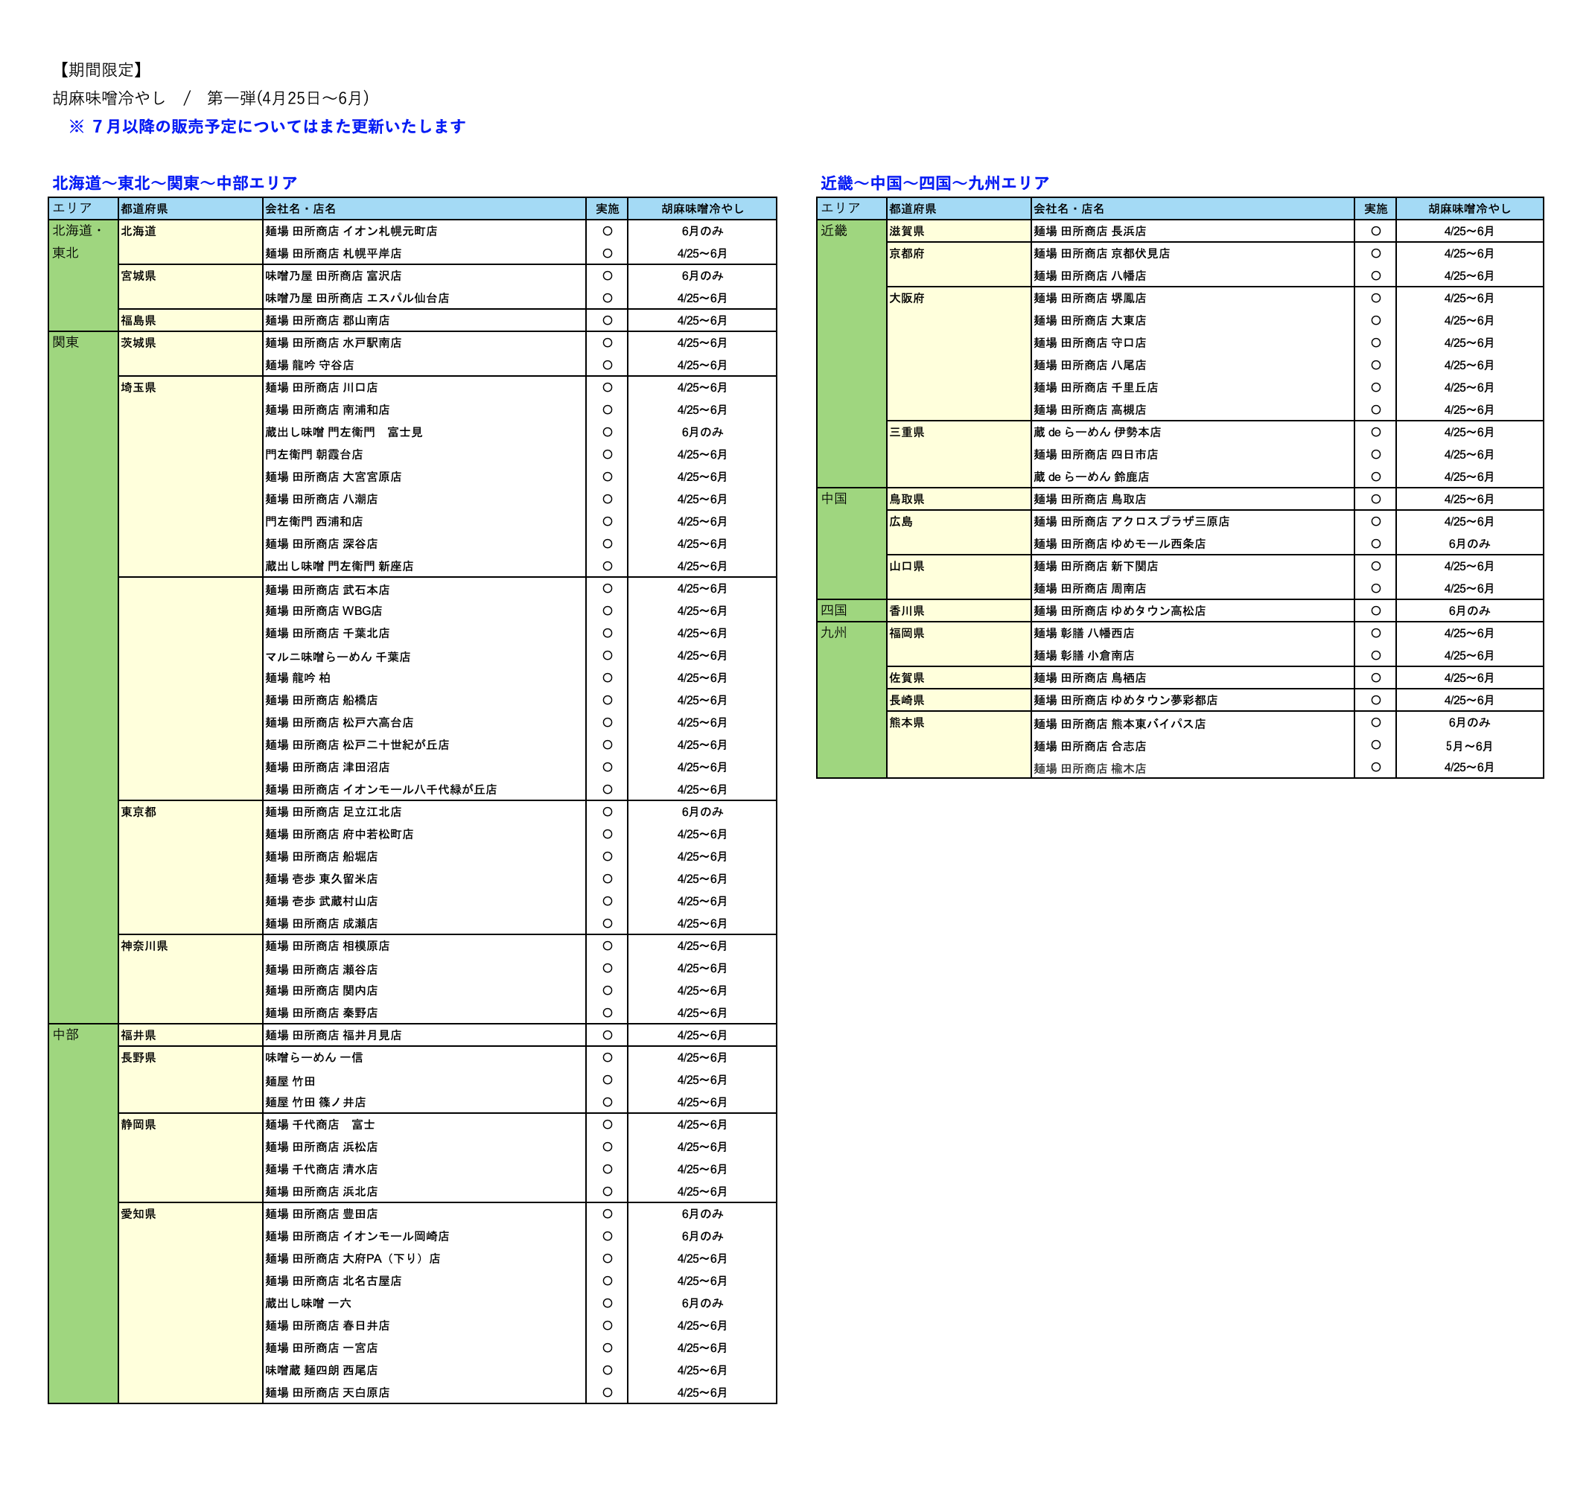Click 麺場 彰膳 八幡西店 cell

pos(1192,634)
